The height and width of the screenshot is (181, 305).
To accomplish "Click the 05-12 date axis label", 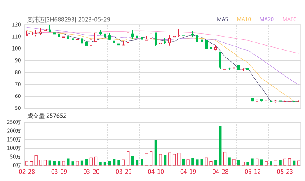I will [253, 172].
